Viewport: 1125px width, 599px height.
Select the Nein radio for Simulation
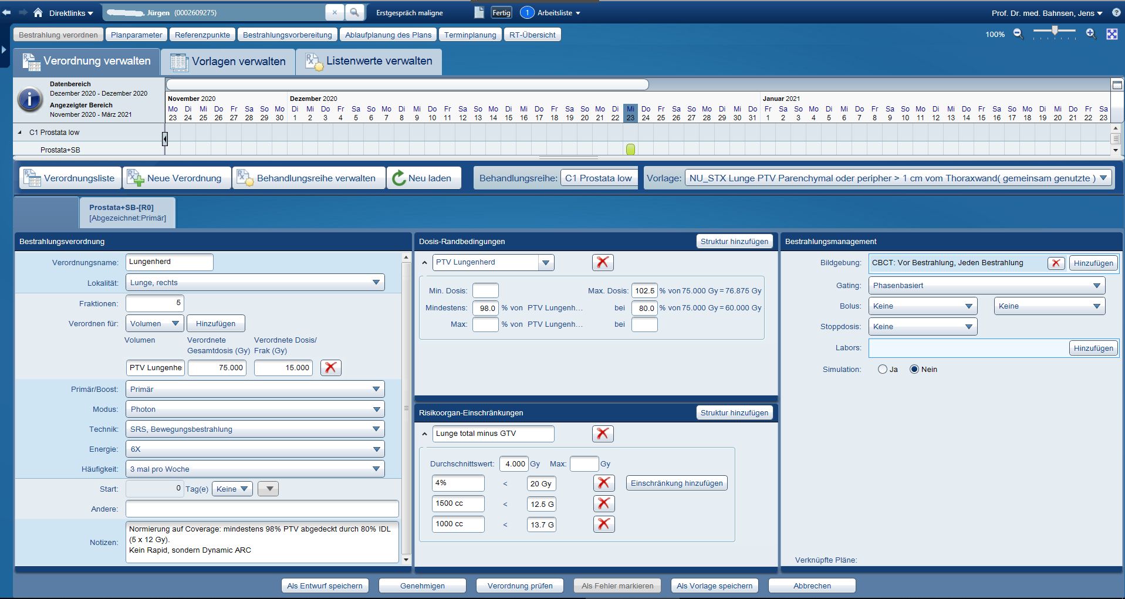click(x=914, y=370)
